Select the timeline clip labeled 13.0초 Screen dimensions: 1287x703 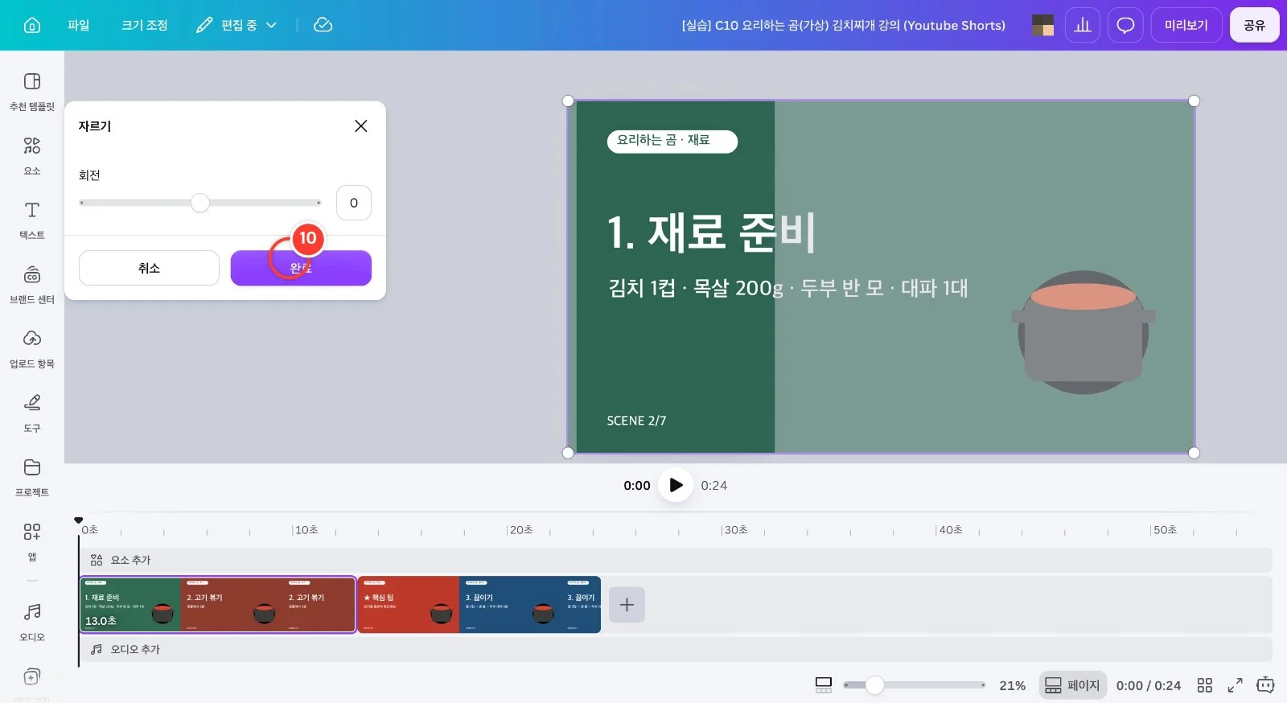[x=217, y=605]
